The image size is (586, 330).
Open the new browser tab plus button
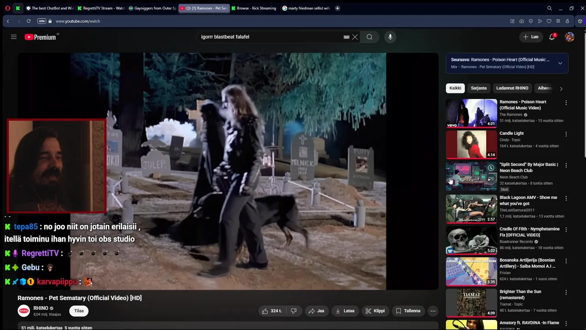point(337,8)
